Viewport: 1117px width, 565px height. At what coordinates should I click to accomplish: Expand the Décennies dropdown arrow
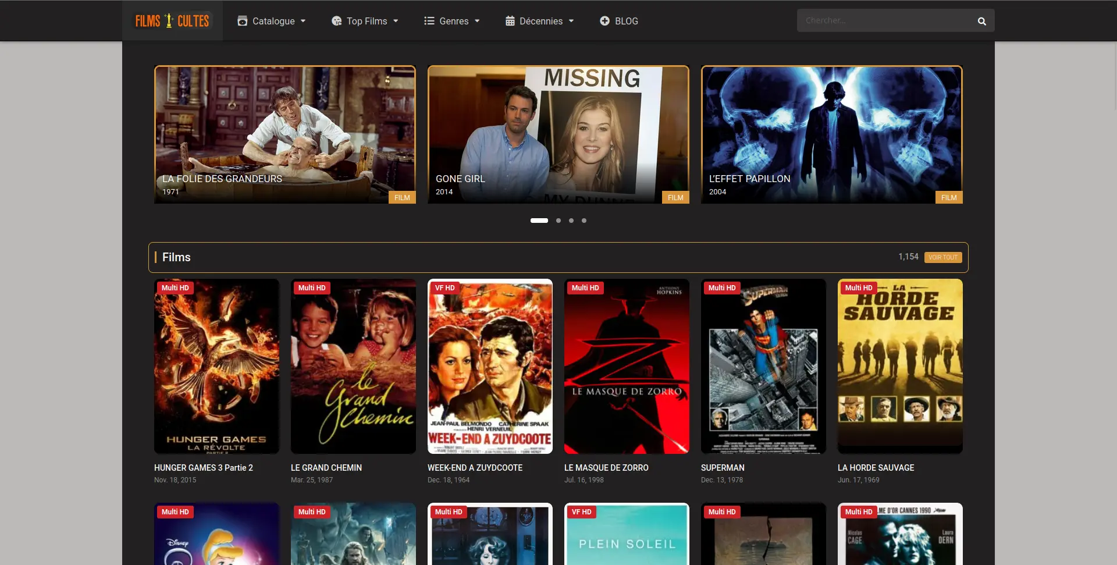tap(571, 21)
